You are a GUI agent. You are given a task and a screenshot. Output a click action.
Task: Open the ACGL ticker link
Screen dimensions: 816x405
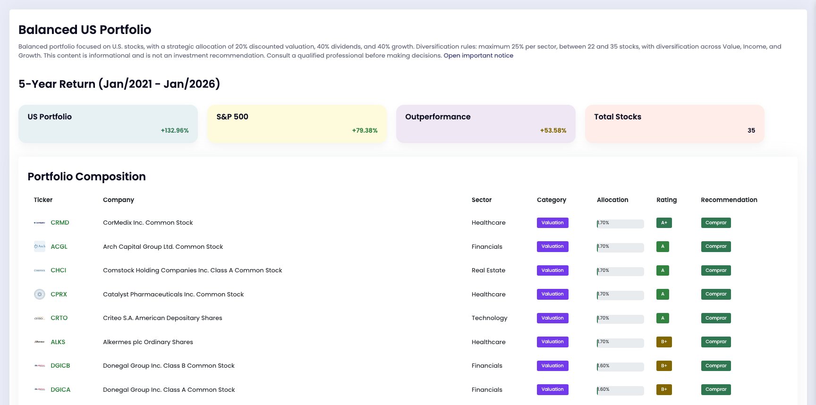click(x=59, y=246)
